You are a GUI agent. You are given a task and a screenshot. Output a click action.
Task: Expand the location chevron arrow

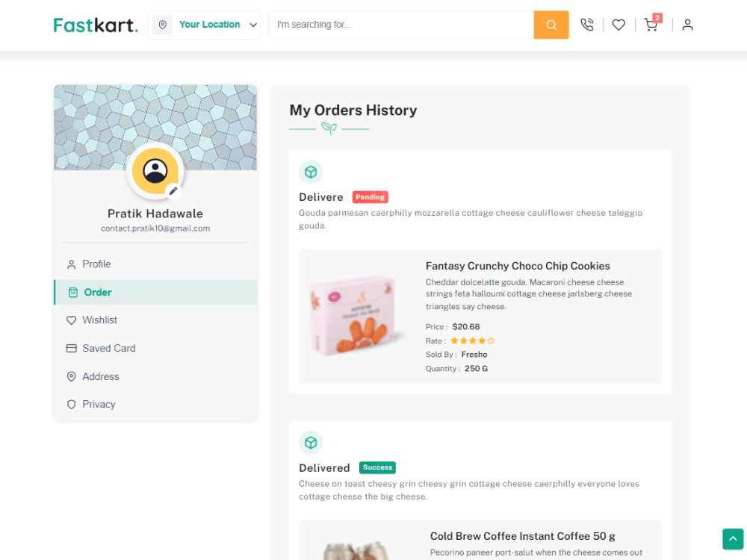click(253, 25)
